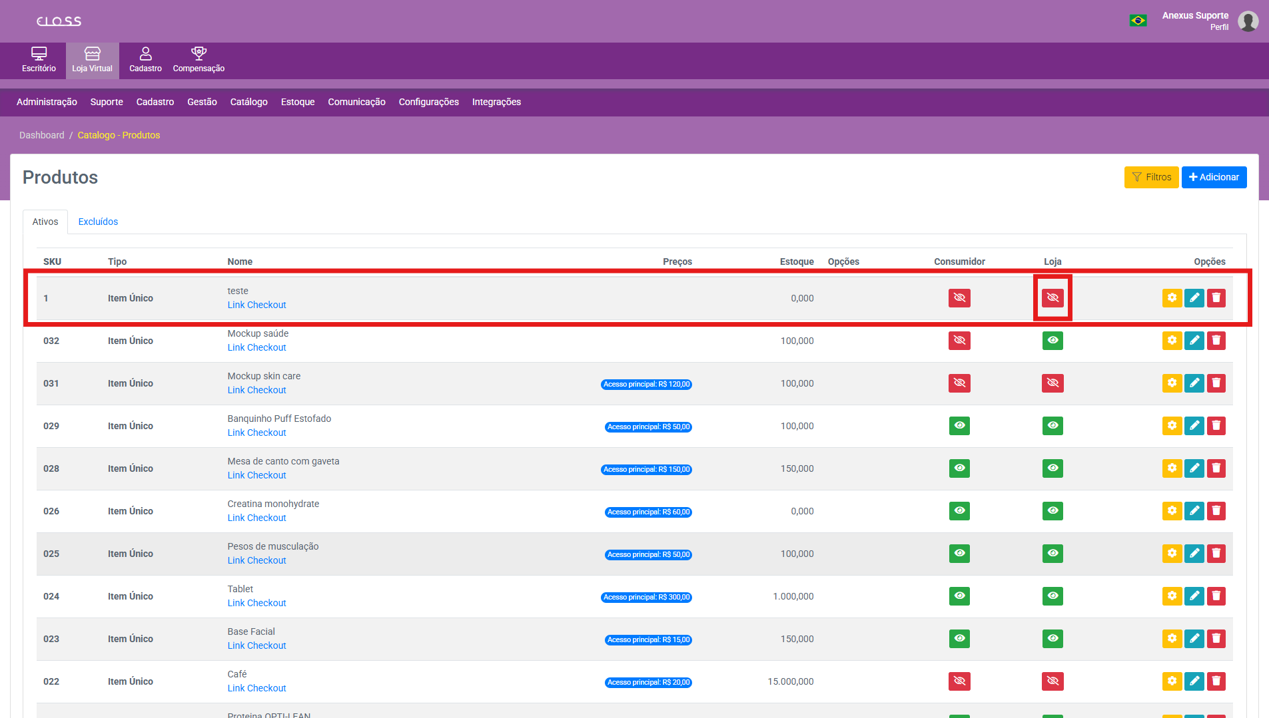1269x718 pixels.
Task: Toggle Consumidor visibility for Mockup skin care
Action: click(x=959, y=383)
